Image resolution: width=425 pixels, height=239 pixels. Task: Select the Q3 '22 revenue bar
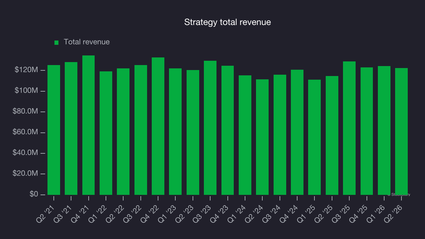click(x=141, y=130)
